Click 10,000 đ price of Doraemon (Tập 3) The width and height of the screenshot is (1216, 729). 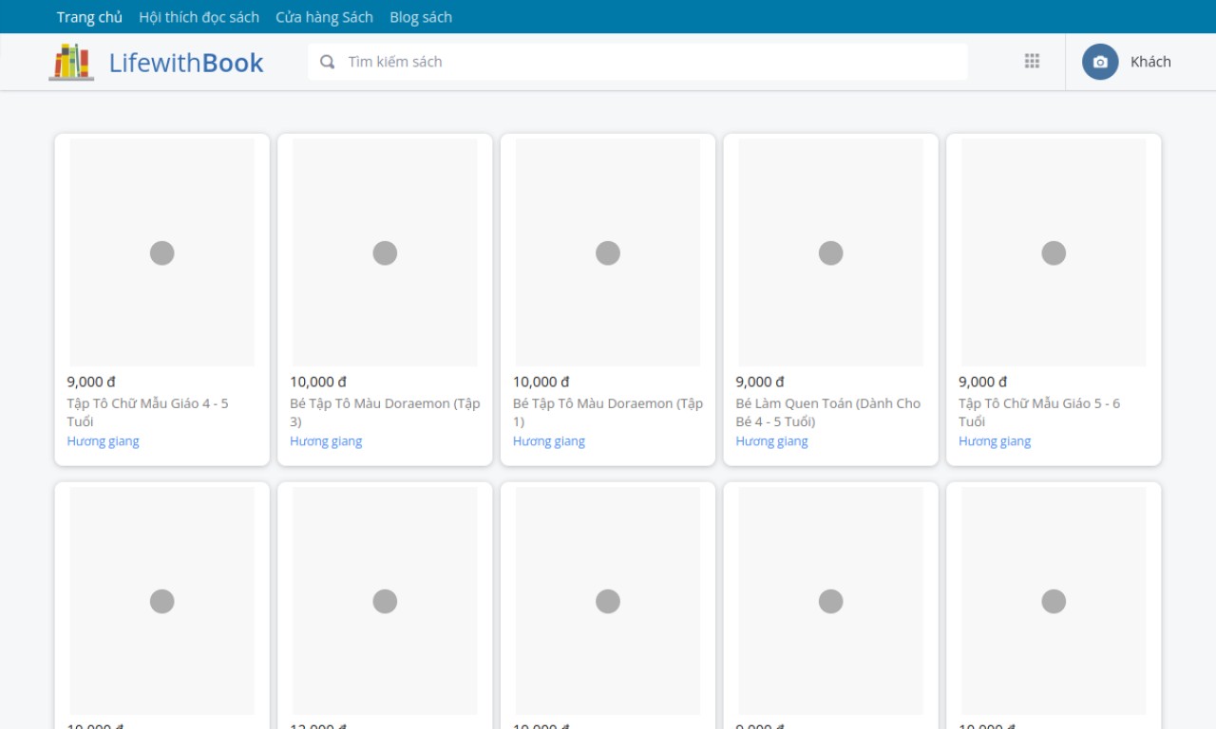pyautogui.click(x=318, y=382)
